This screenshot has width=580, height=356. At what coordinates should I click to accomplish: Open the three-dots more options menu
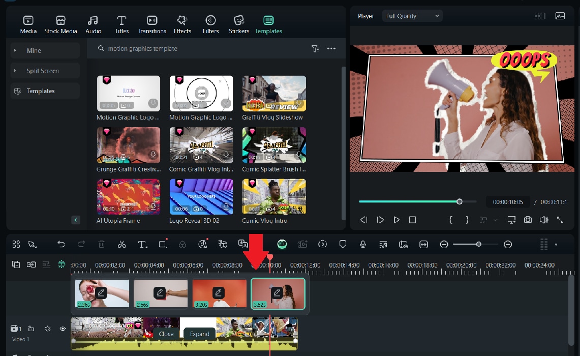331,48
